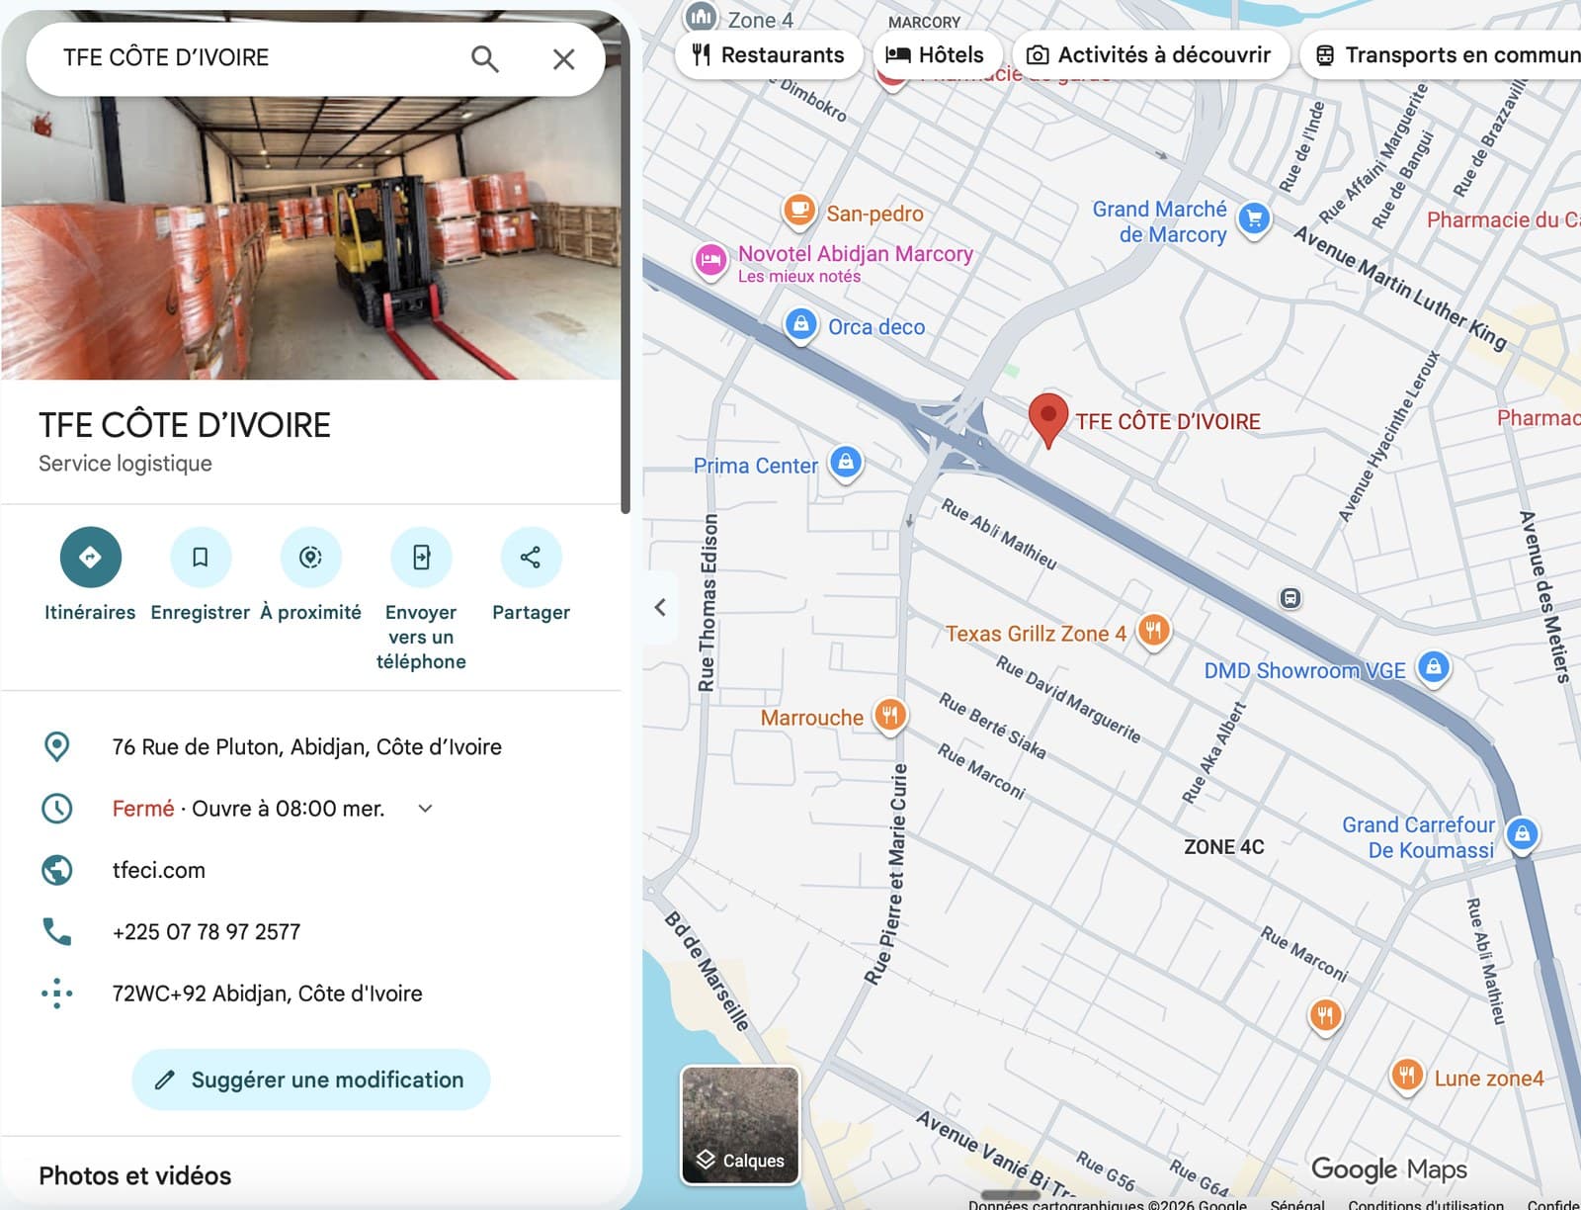This screenshot has height=1210, width=1581.
Task: Copy the address 76 Rue de Pluton
Action: coord(307,747)
